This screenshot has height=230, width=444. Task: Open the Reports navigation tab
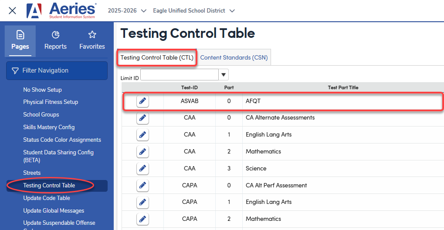pos(55,41)
